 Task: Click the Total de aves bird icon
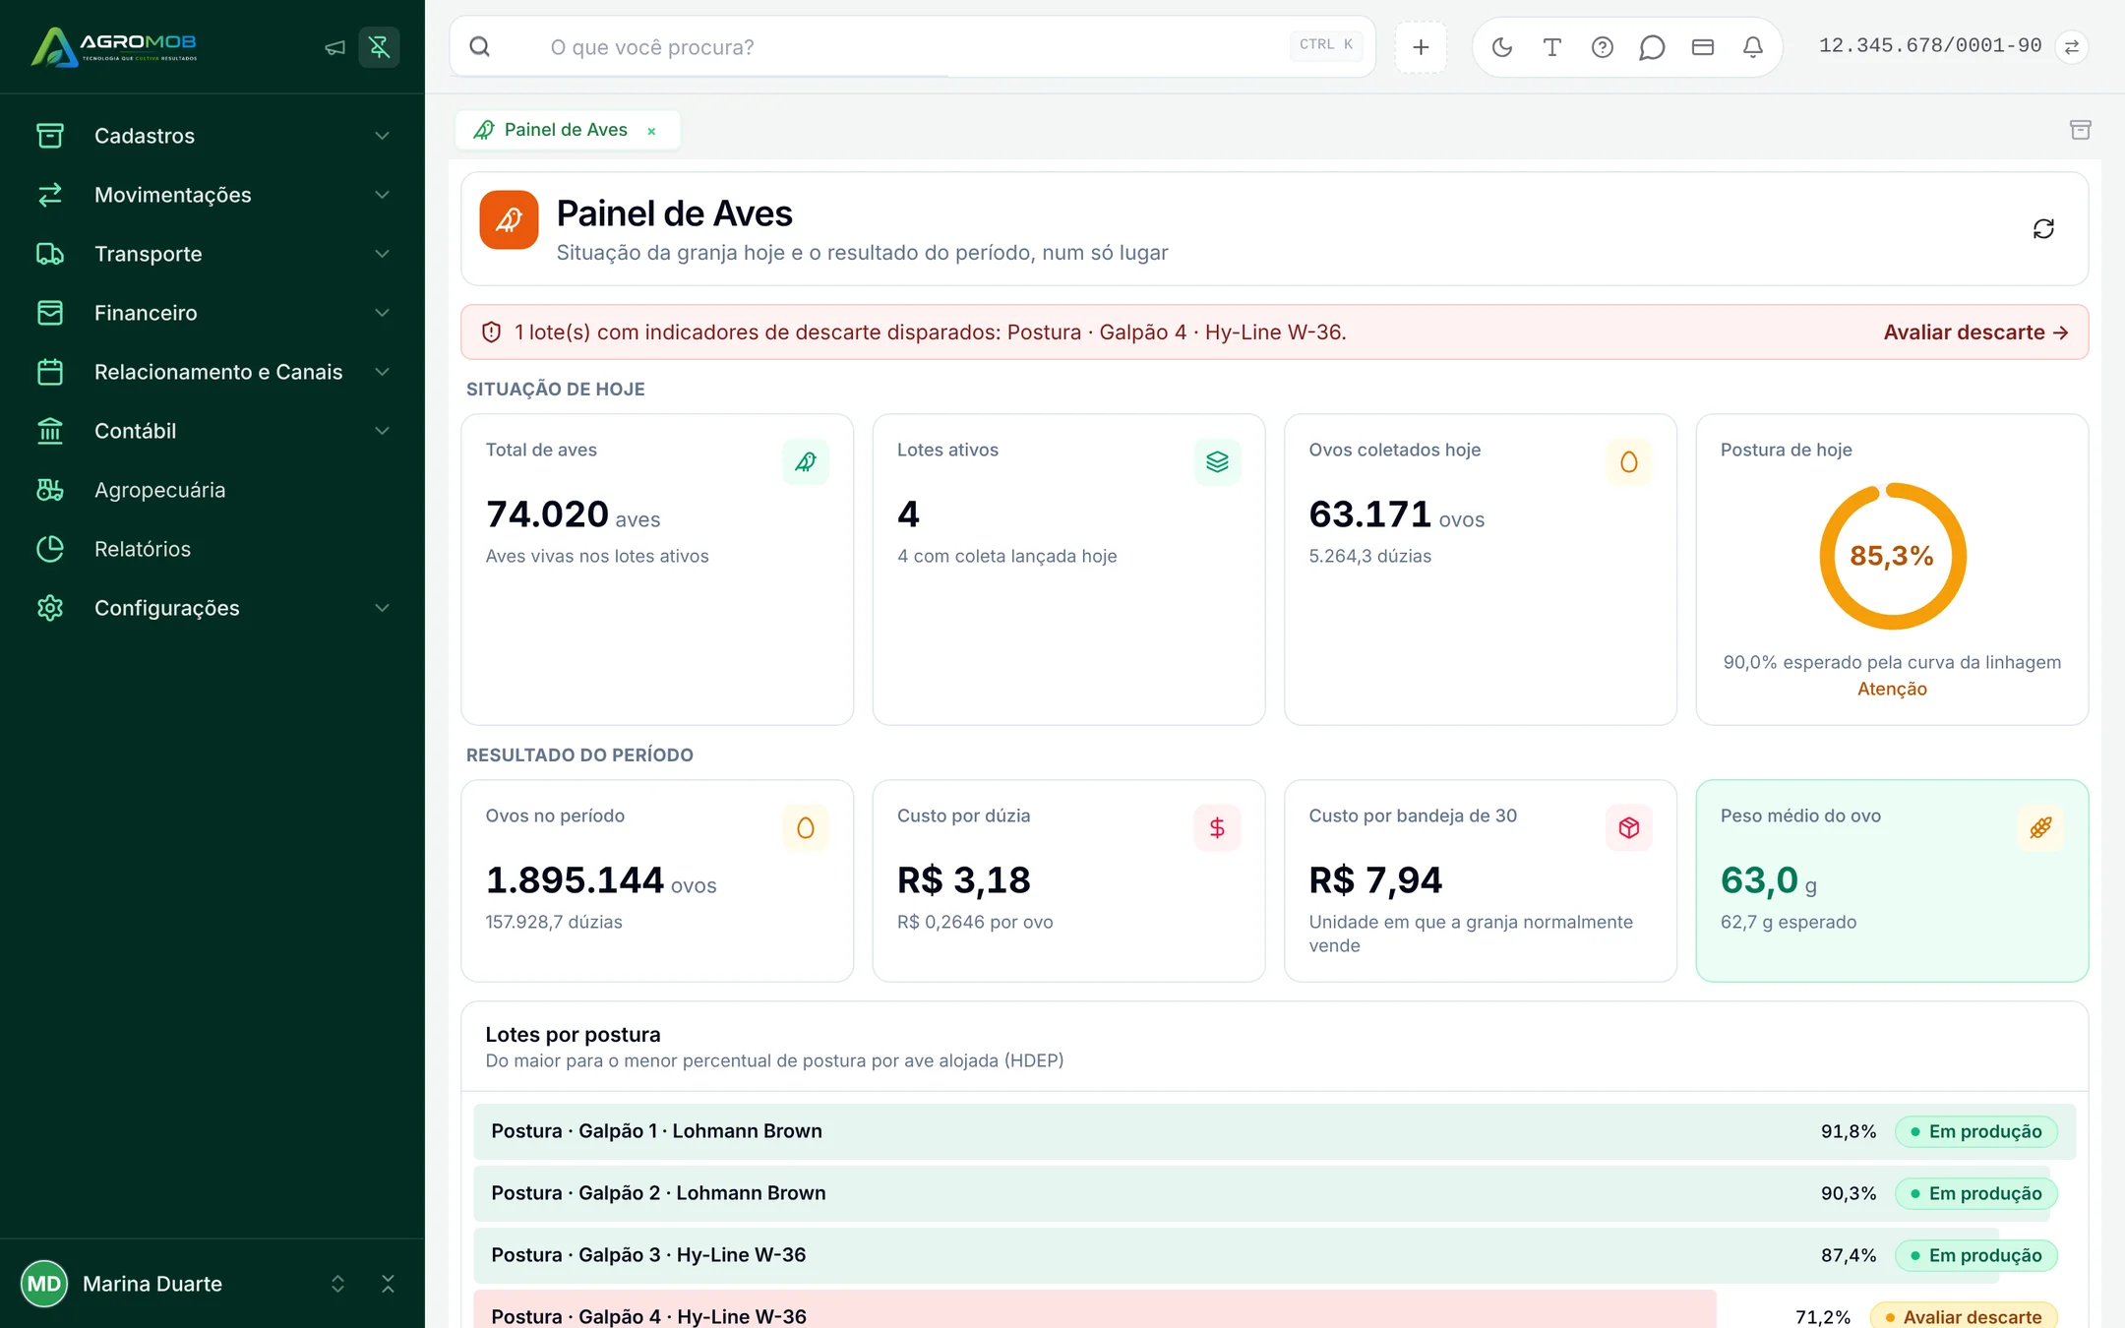pyautogui.click(x=806, y=462)
